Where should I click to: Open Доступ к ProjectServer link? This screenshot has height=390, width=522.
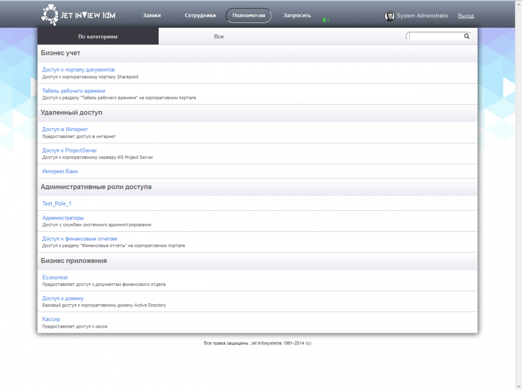pyautogui.click(x=69, y=151)
